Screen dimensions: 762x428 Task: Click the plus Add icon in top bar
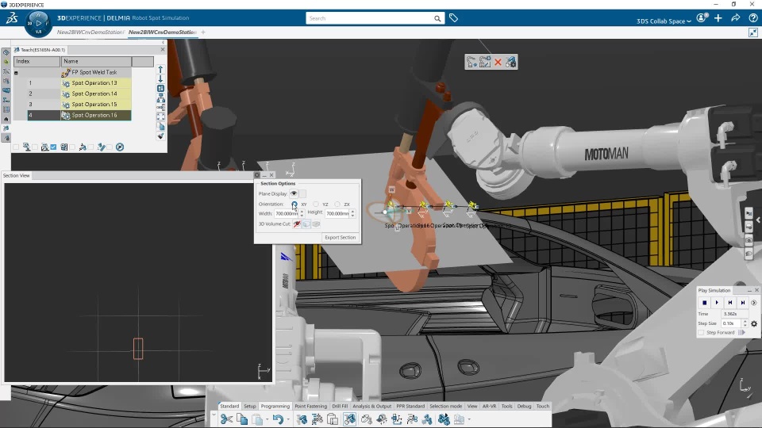click(718, 18)
